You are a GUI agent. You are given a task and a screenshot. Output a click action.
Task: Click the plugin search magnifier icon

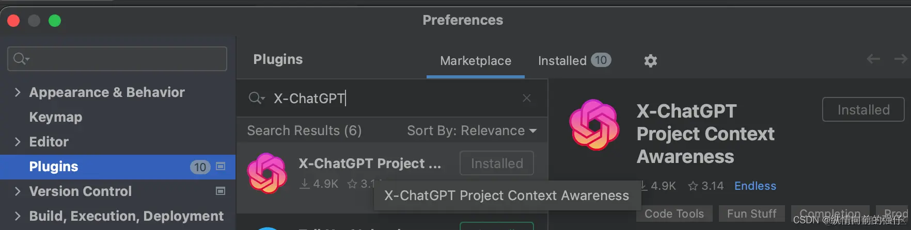(x=256, y=98)
